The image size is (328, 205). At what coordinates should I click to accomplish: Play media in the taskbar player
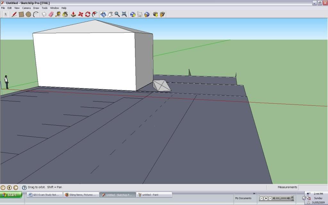pyautogui.click(x=266, y=198)
